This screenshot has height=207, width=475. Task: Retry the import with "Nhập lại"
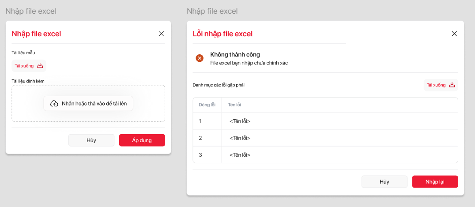(435, 182)
